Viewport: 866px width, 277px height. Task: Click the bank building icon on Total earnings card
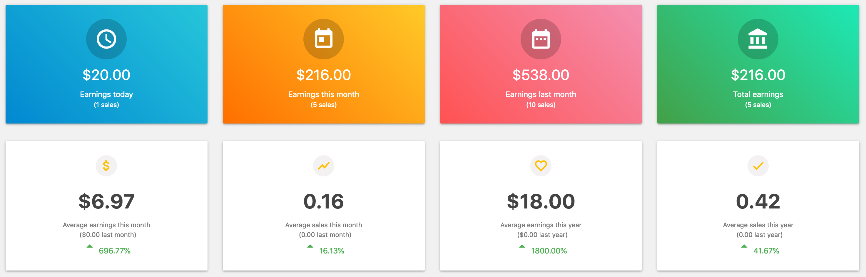tap(758, 39)
